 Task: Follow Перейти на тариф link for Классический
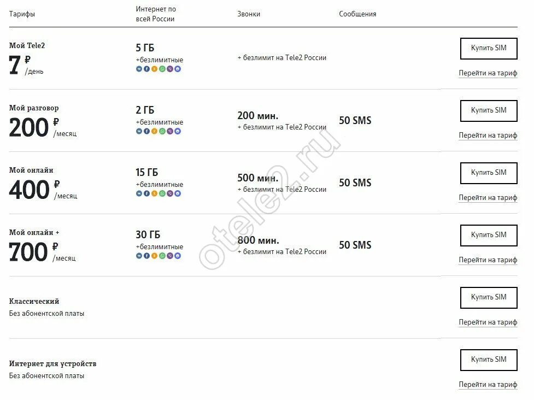[x=488, y=322]
